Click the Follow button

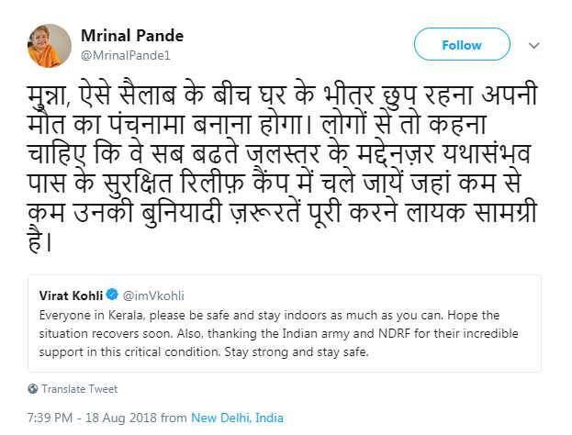click(x=462, y=44)
